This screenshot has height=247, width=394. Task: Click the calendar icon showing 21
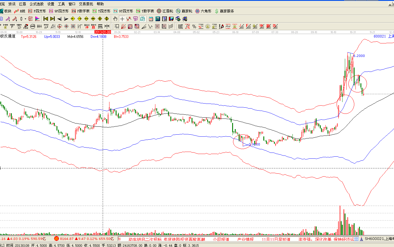tap(151, 19)
